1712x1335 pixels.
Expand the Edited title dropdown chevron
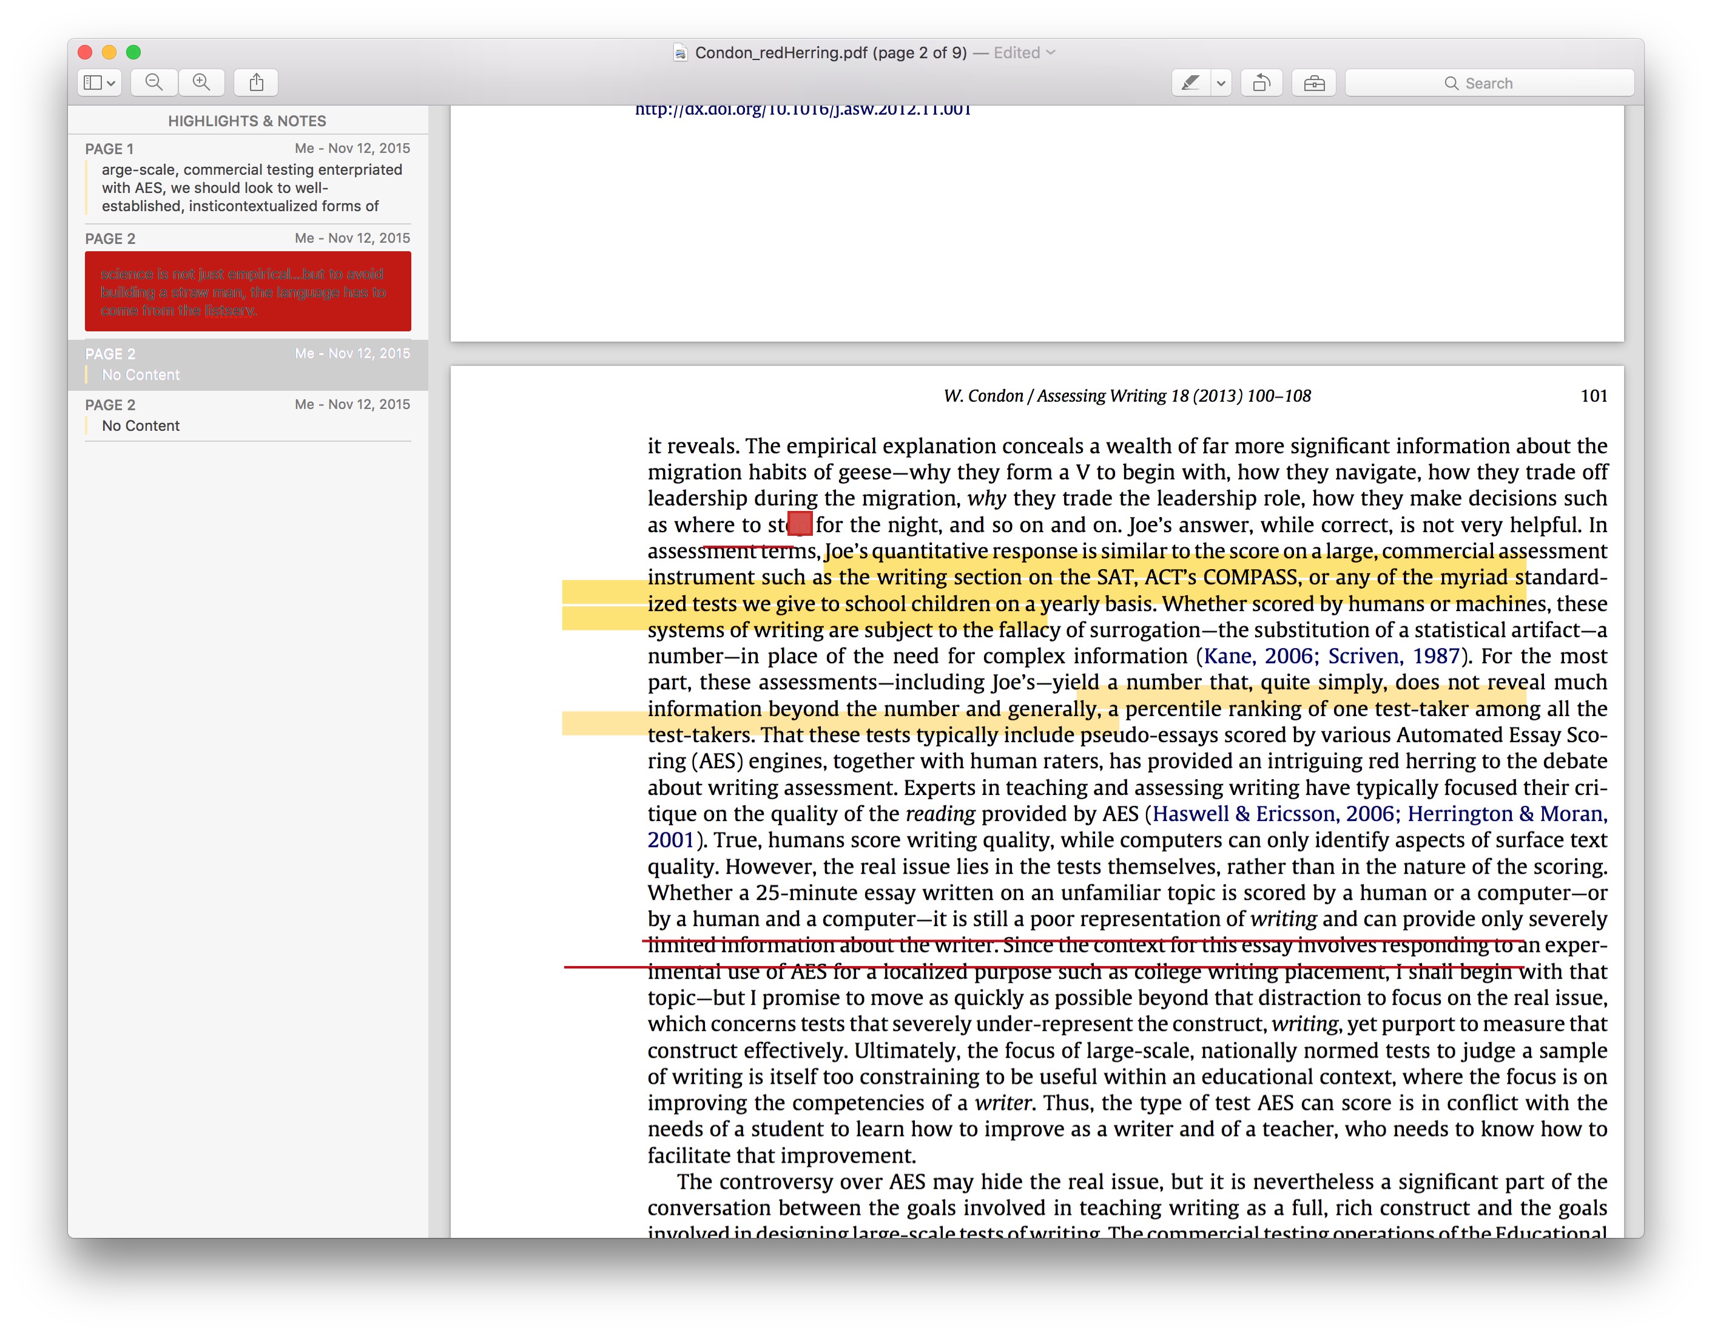(1051, 53)
